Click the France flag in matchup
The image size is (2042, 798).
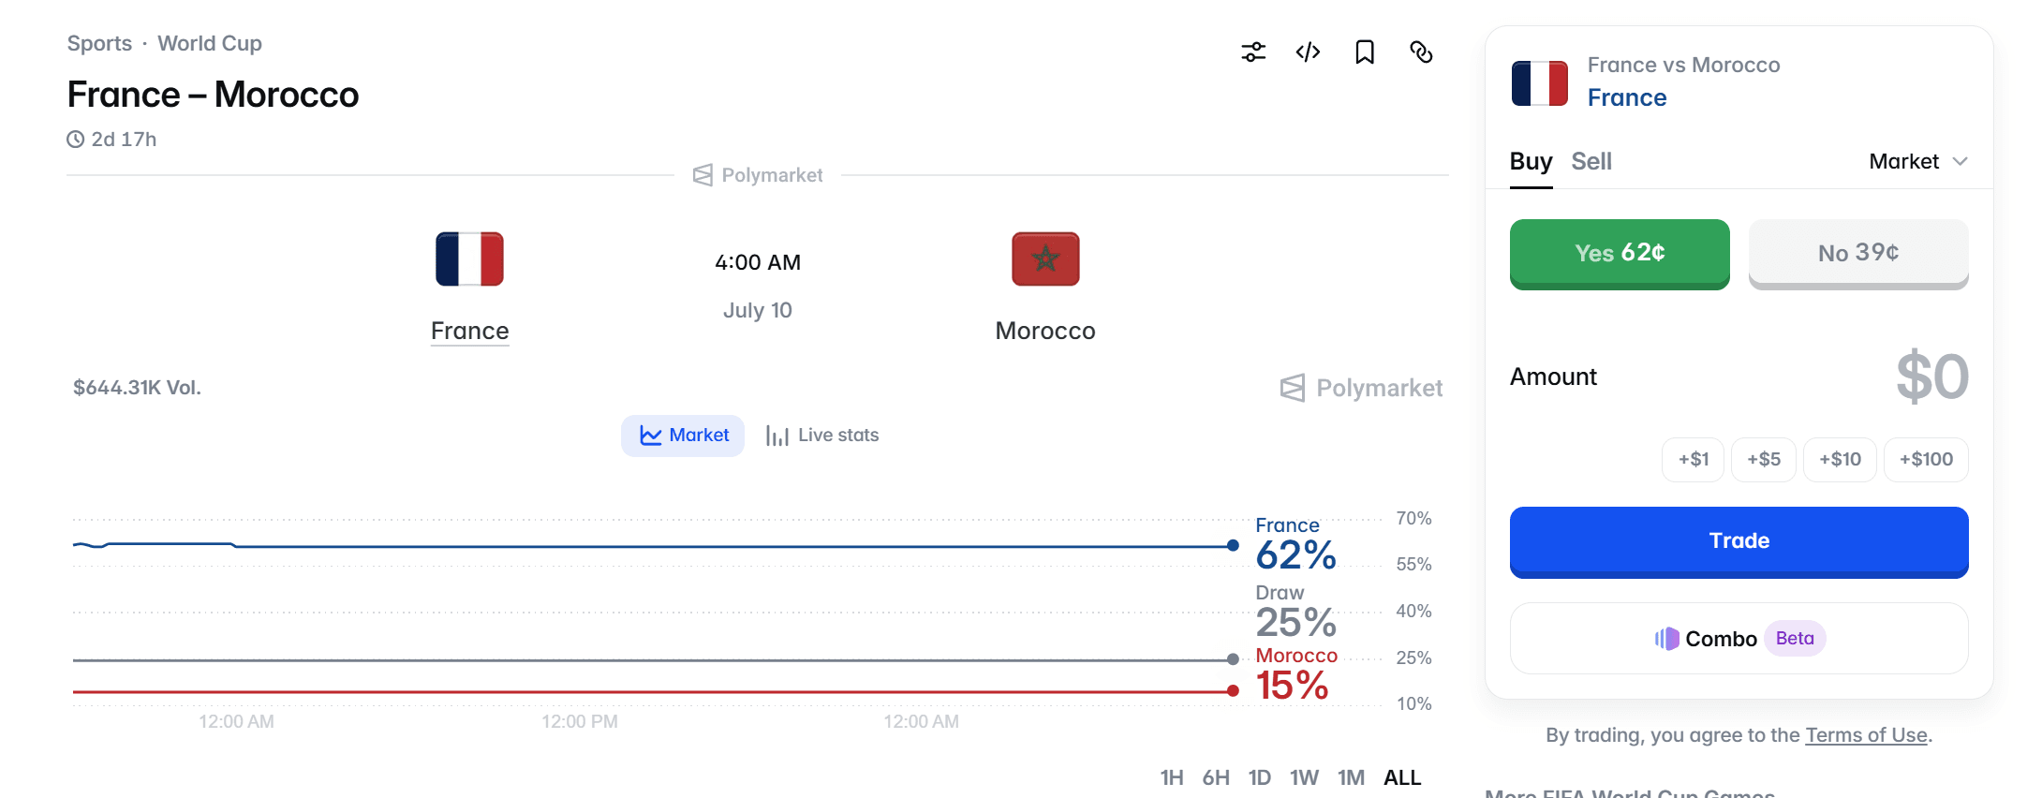(469, 259)
